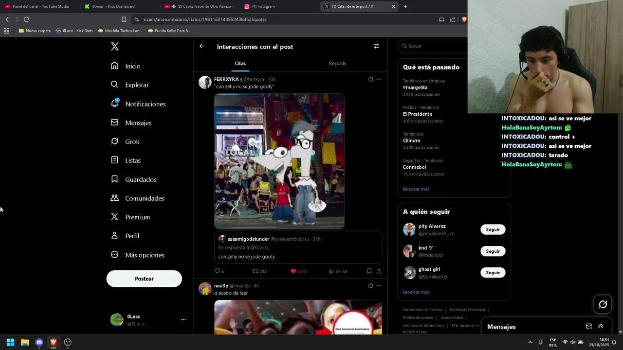Viewport: 623px width, 350px height.
Task: Reload the browser page
Action: 26,19
